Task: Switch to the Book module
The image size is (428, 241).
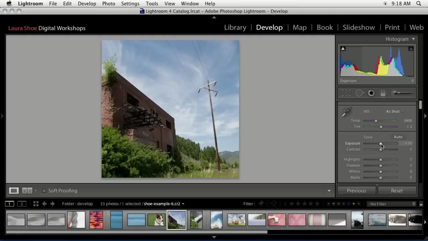Action: [325, 27]
